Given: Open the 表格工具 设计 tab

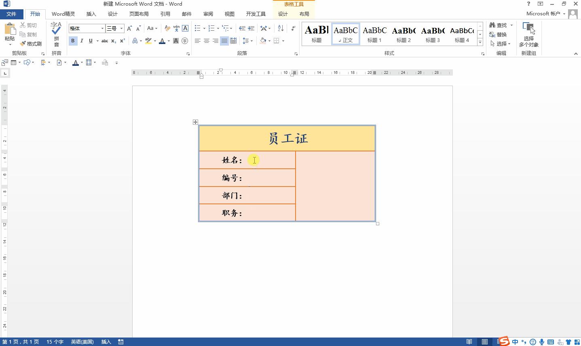Looking at the screenshot, I should 282,14.
